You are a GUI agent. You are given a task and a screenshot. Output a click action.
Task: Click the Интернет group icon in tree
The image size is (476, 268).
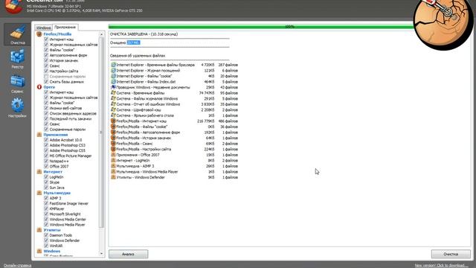coord(39,172)
